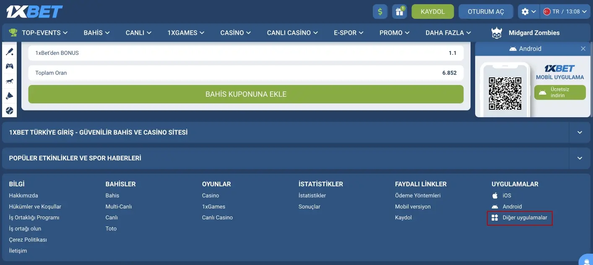Open the CASİNO menu in navigation bar
Viewport: 593px width, 265px height.
point(236,33)
